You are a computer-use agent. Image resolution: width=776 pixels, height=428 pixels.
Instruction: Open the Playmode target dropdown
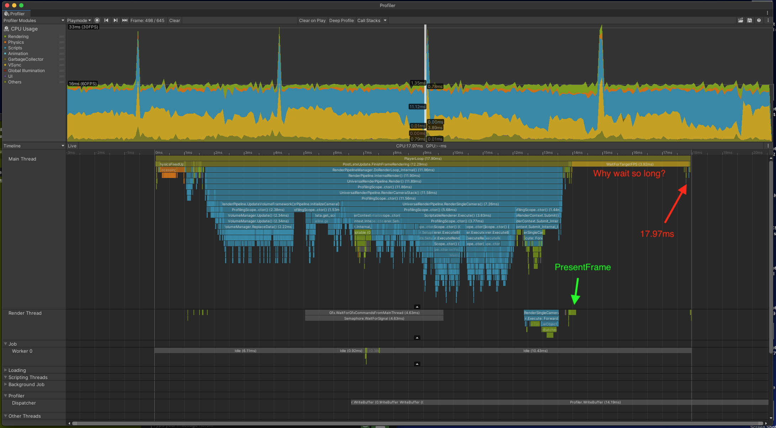coord(79,20)
